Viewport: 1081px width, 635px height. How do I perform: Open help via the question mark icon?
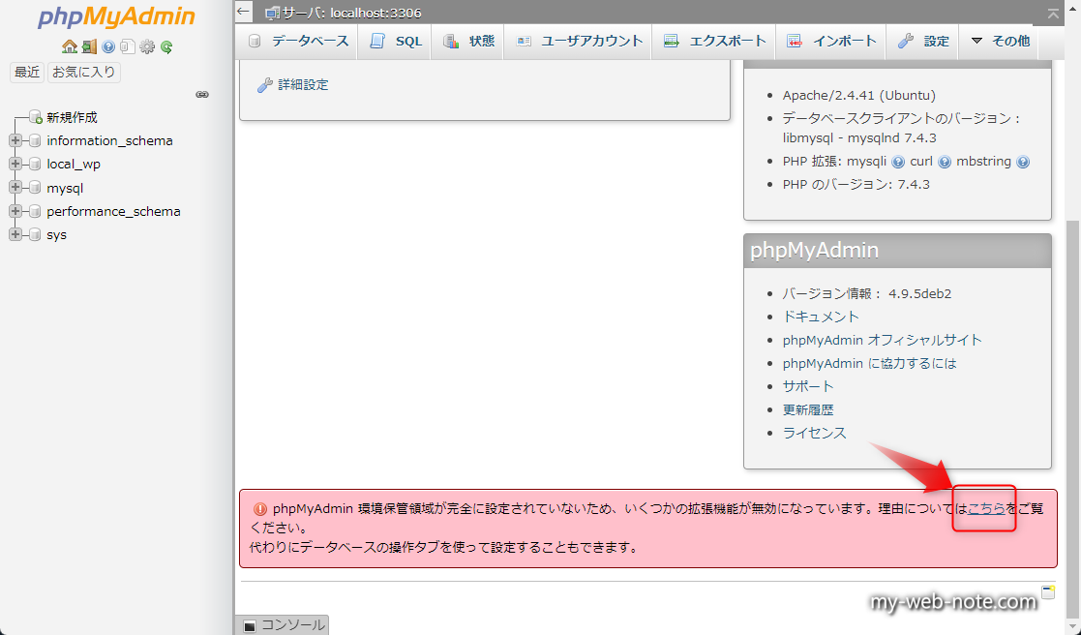click(x=106, y=47)
